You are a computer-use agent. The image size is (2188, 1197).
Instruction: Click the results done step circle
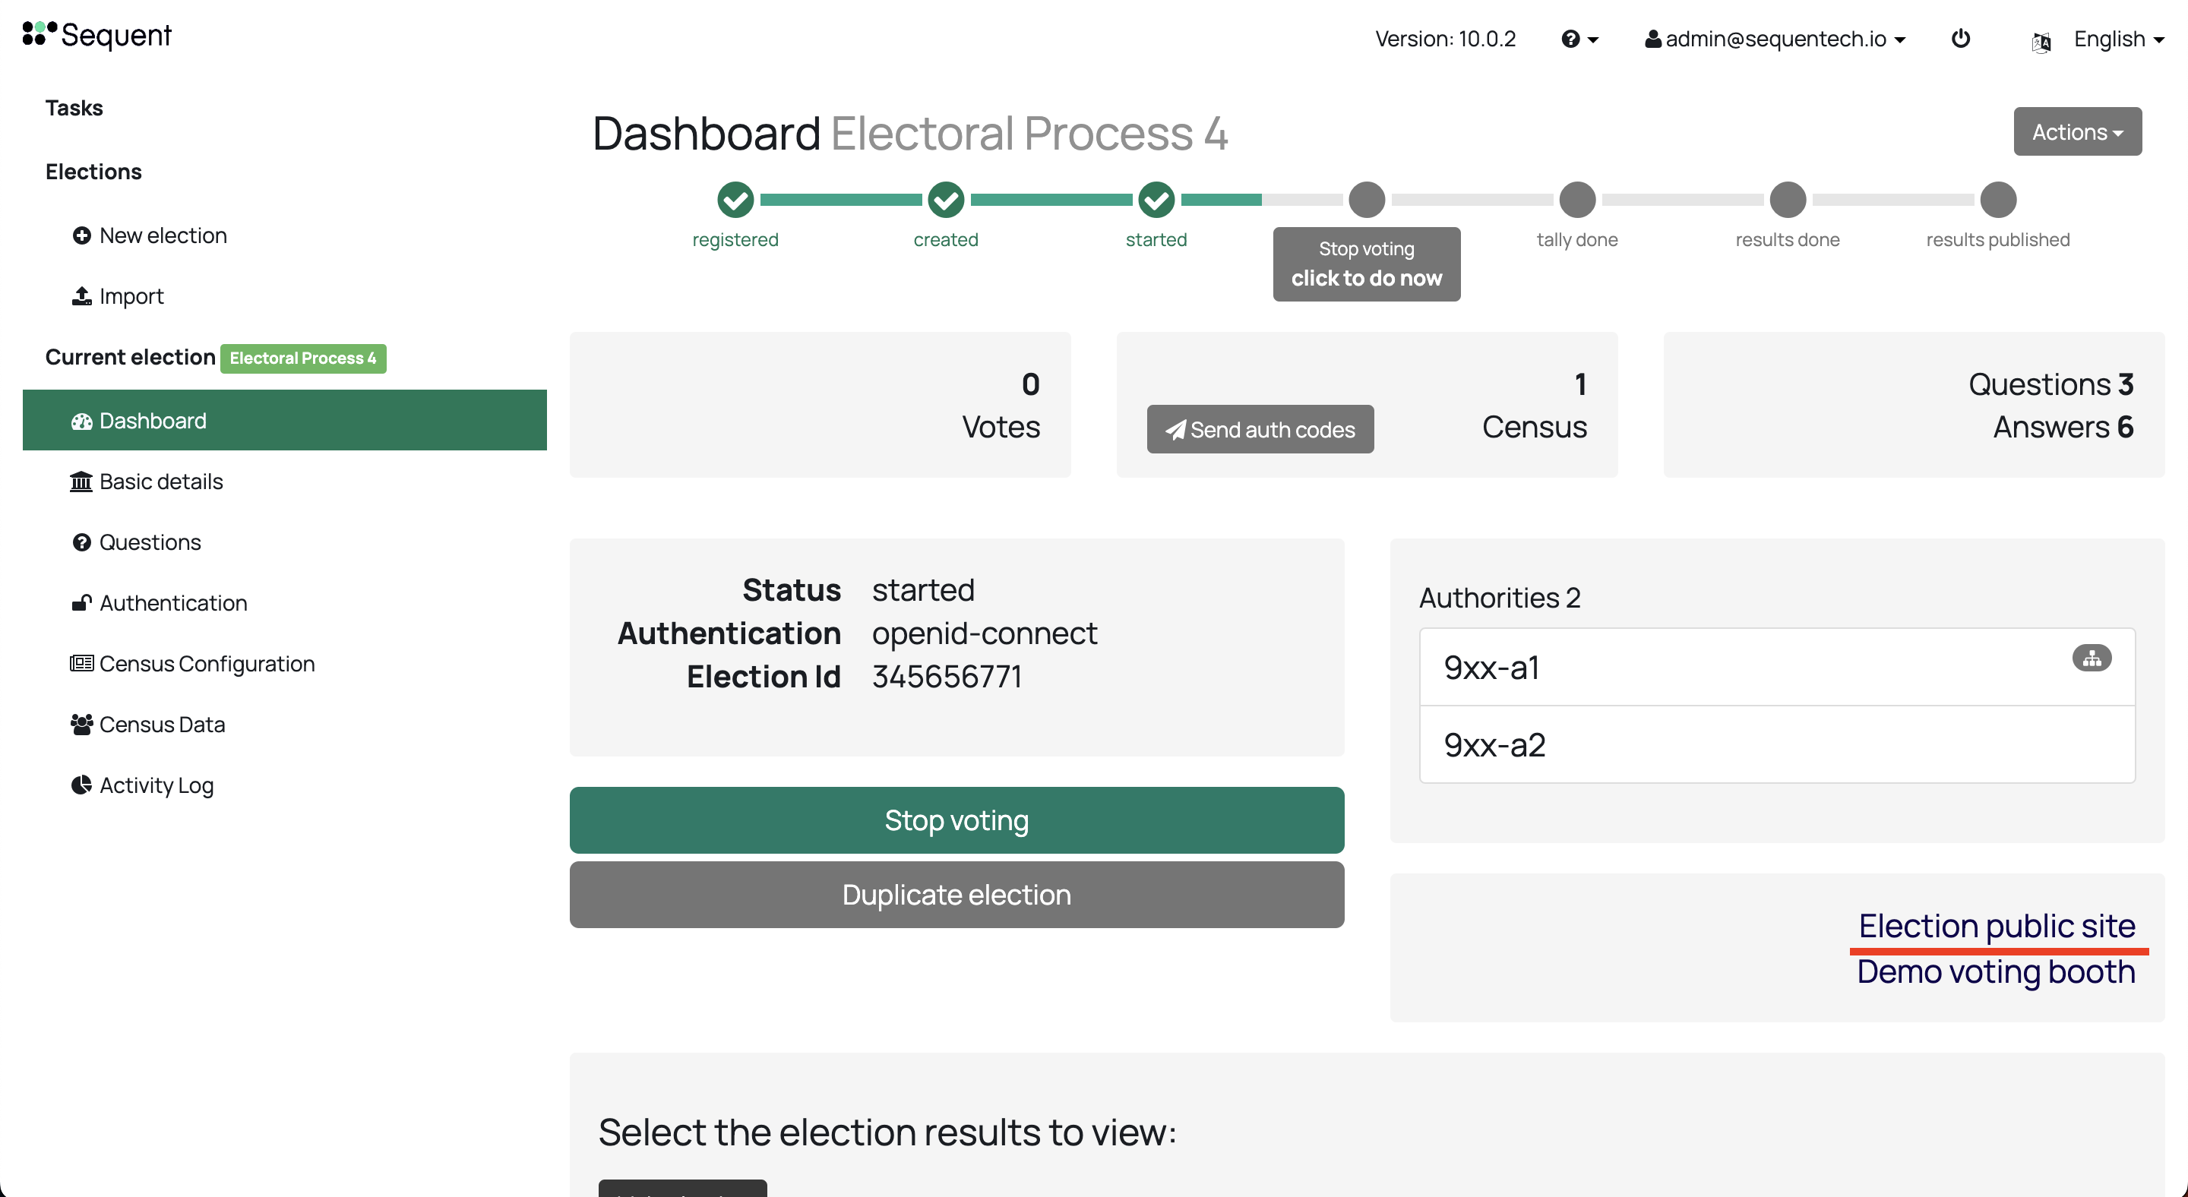pyautogui.click(x=1787, y=201)
